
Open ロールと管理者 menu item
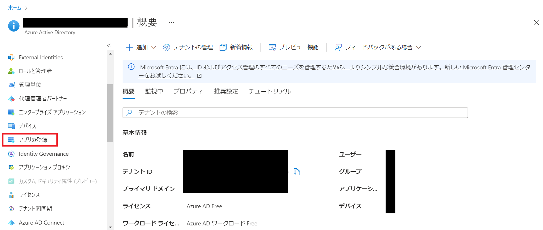coord(35,71)
